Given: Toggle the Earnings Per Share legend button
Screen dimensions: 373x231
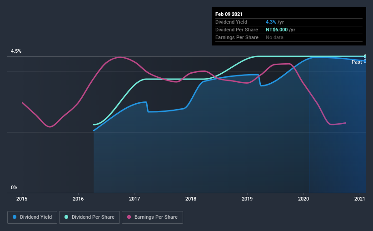Looking at the screenshot, I should coord(152,217).
